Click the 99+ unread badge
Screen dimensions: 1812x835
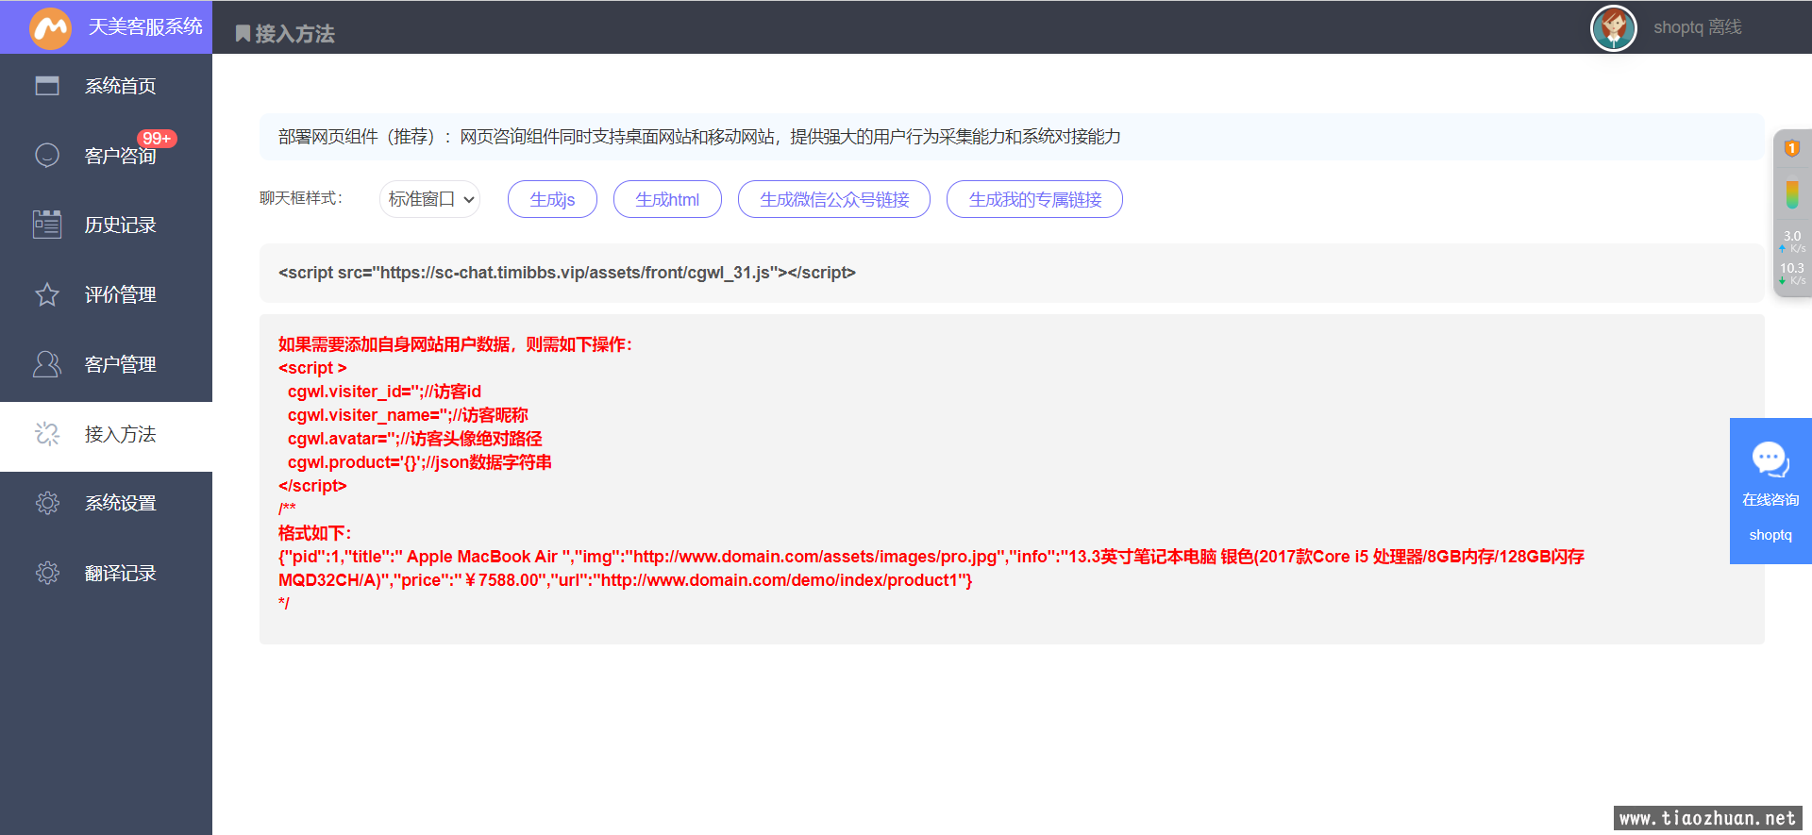pyautogui.click(x=157, y=139)
